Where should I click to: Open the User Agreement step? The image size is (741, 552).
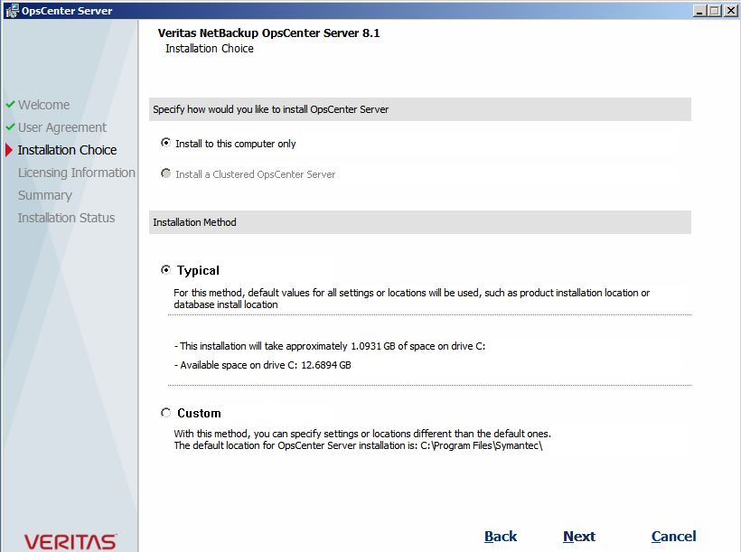click(62, 127)
